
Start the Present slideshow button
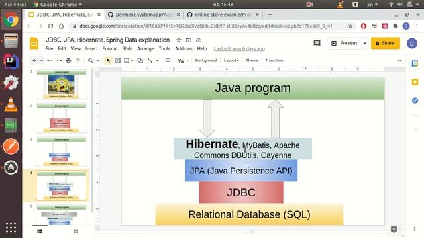[344, 43]
